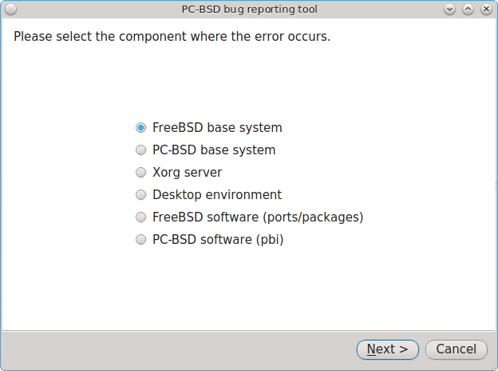Pick the Desktop environment radio button

140,194
